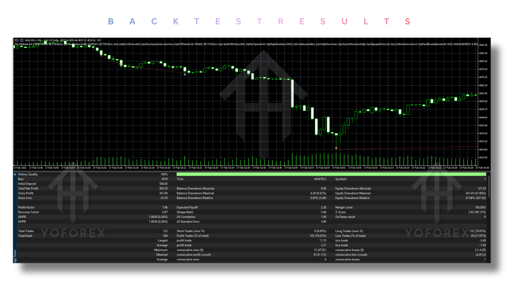Click the Initial Deposit value 500.00

coord(163,184)
